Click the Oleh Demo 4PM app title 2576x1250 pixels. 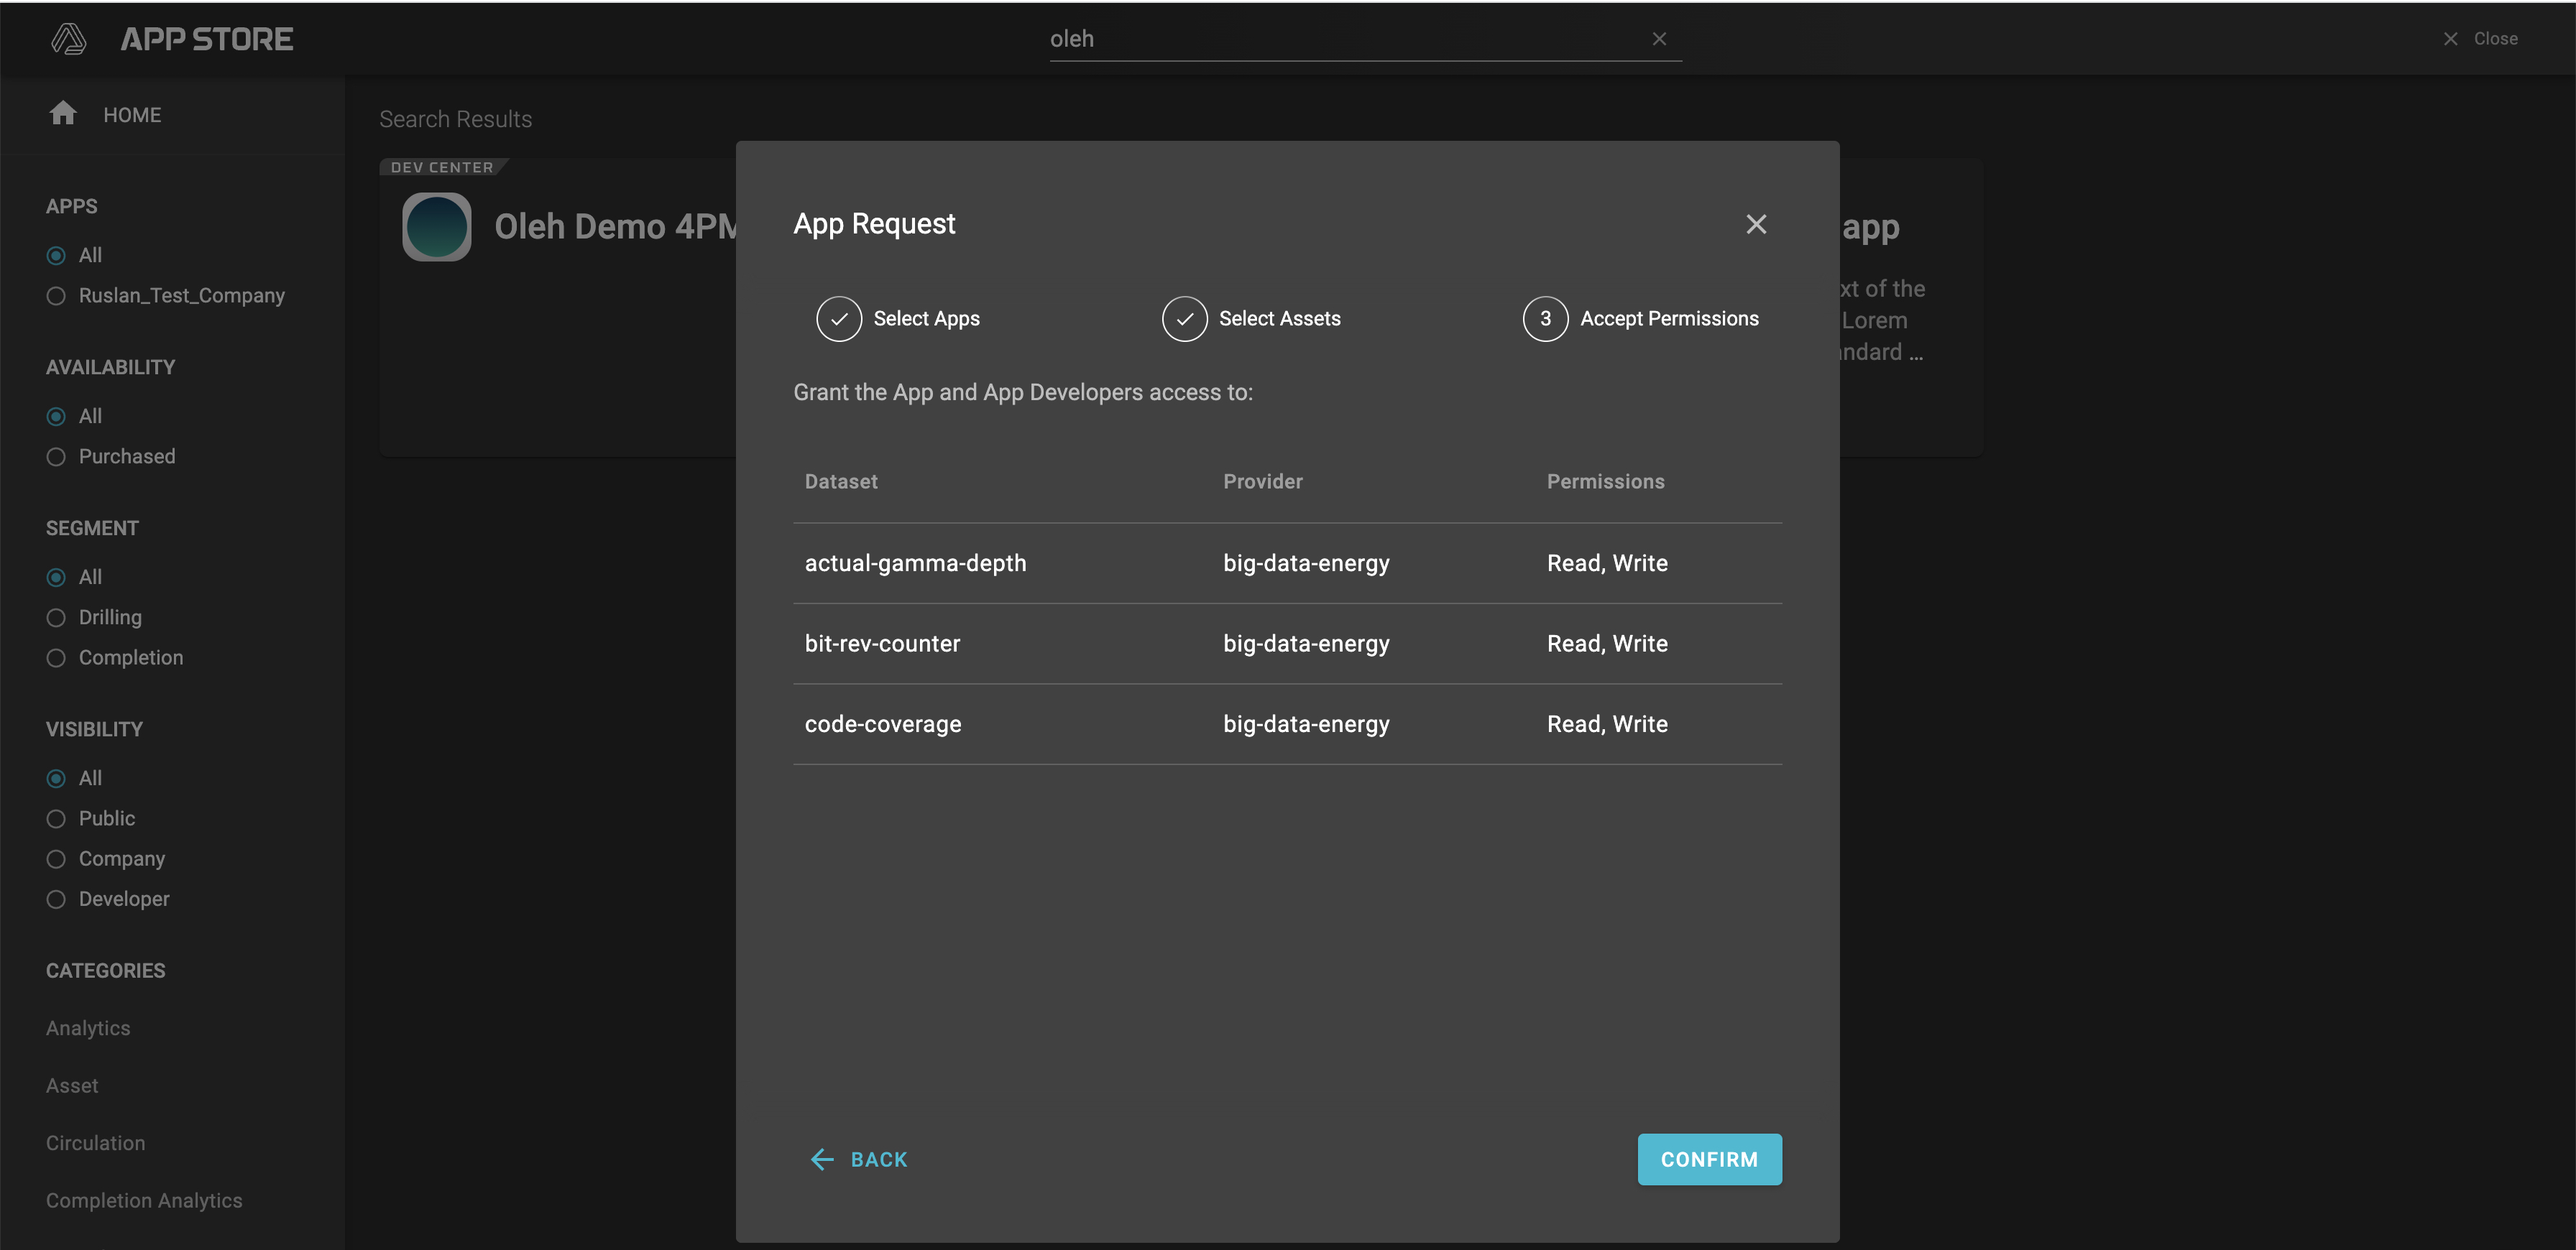pos(615,227)
